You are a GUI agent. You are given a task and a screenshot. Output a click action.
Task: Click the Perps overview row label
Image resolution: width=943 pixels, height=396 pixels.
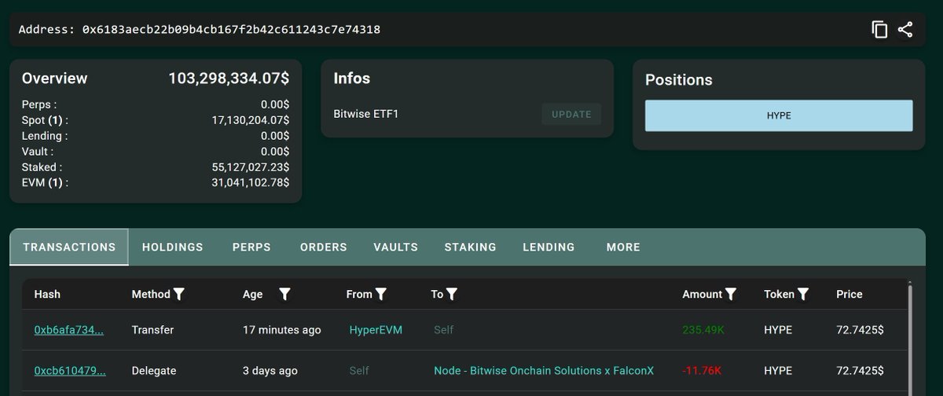pos(39,104)
